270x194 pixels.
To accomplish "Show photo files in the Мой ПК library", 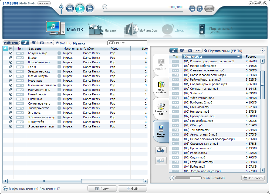I will tap(42, 43).
